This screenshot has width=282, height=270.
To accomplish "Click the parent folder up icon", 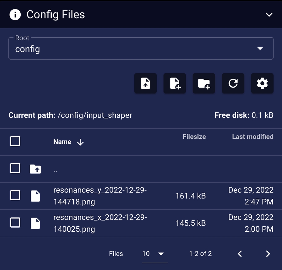I will pyautogui.click(x=35, y=169).
